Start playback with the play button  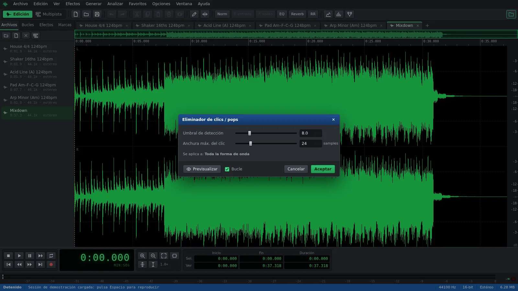coord(19,256)
